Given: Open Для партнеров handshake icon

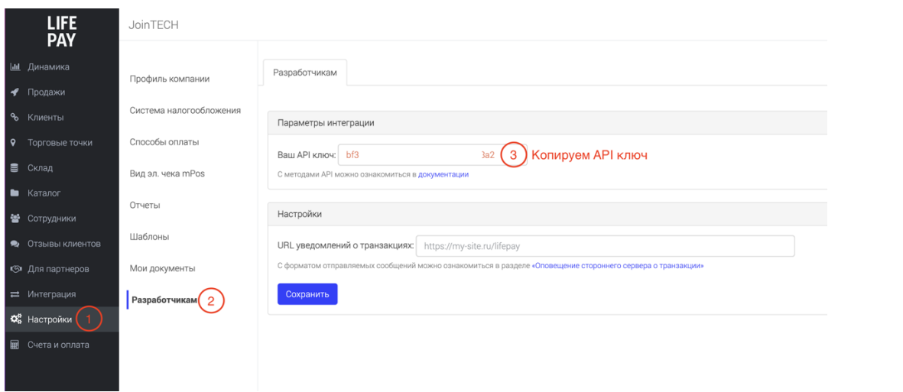Looking at the screenshot, I should tap(16, 270).
